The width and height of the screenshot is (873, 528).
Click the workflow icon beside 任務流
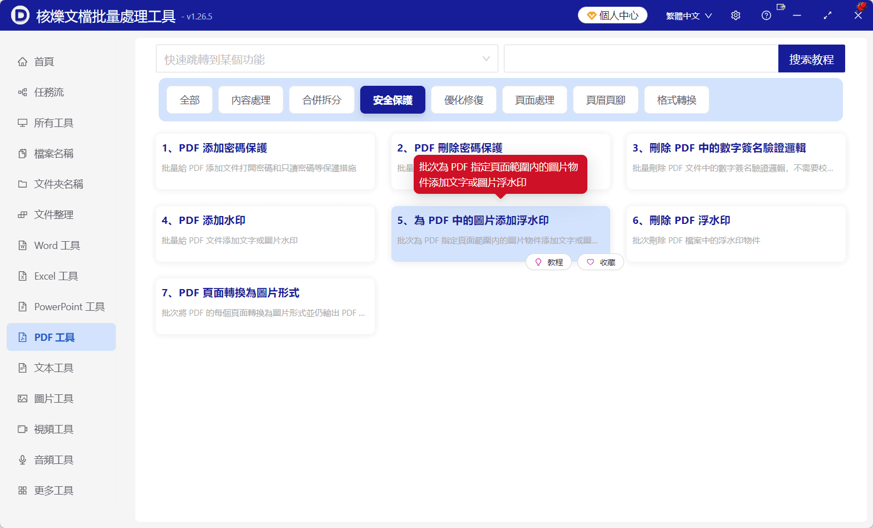click(x=22, y=92)
